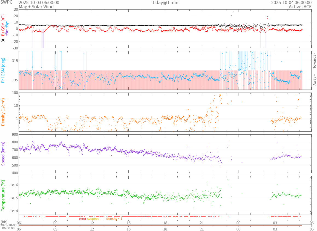Click the Temperature (°K) axis label
Screen dimensions: 317x231
tap(3, 195)
